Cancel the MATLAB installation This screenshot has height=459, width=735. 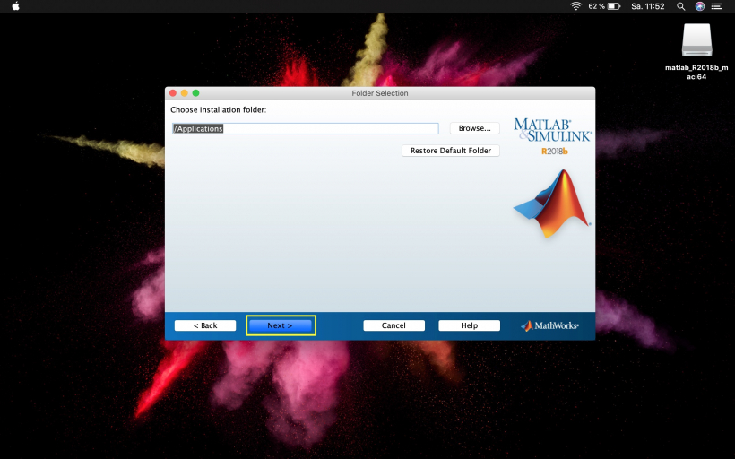393,325
